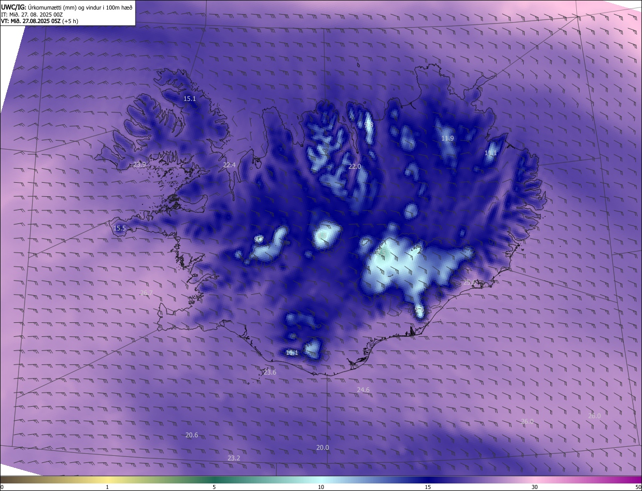This screenshot has width=642, height=491.
Task: Click the legend tick label 0
Action: (x=2, y=487)
